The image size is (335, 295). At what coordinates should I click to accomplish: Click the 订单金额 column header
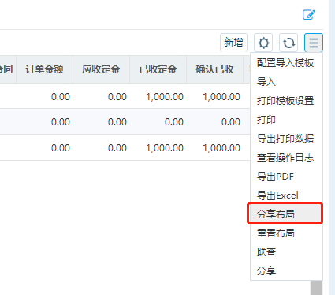[x=44, y=69]
